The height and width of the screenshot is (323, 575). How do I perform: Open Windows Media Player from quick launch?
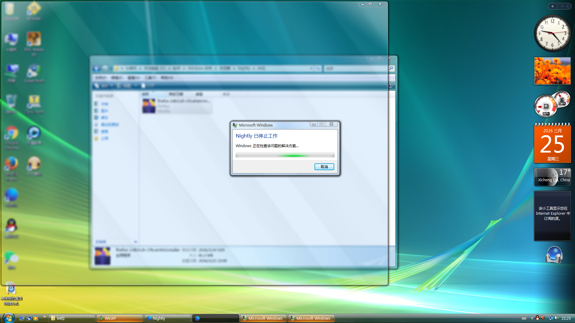click(36, 318)
